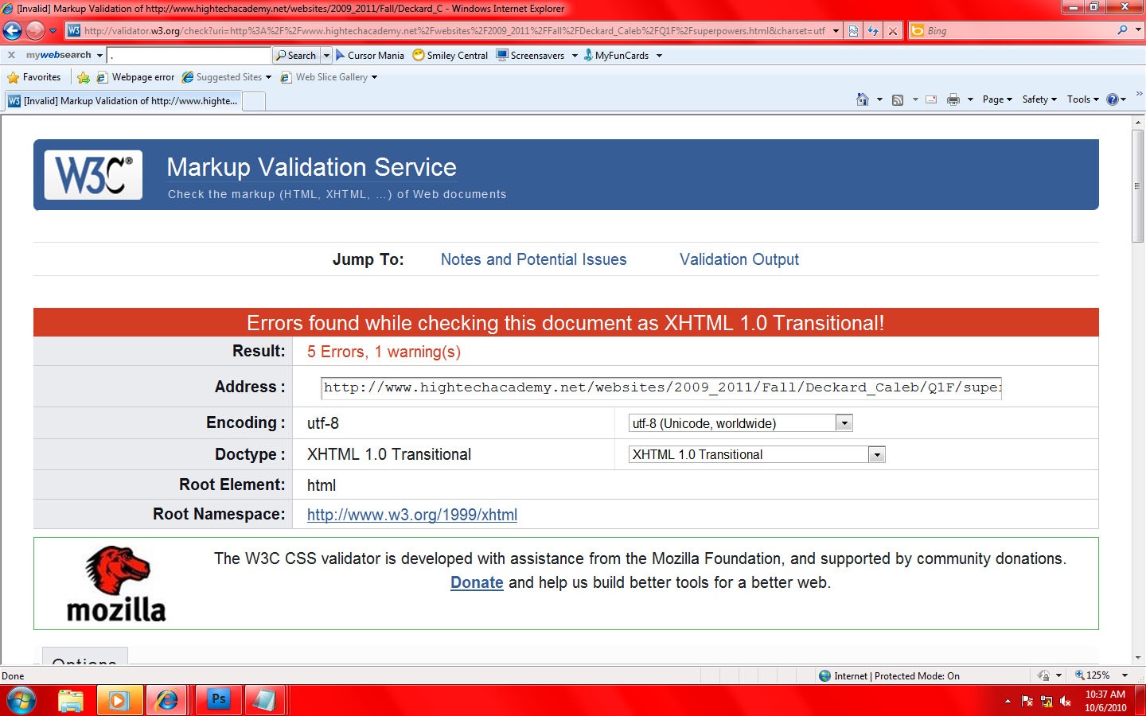Click the Windows Start orb

click(x=21, y=700)
